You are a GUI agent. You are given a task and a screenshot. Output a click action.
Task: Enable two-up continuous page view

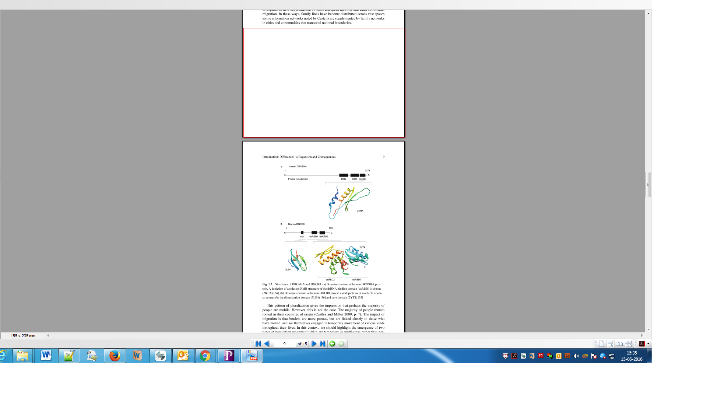[628, 343]
